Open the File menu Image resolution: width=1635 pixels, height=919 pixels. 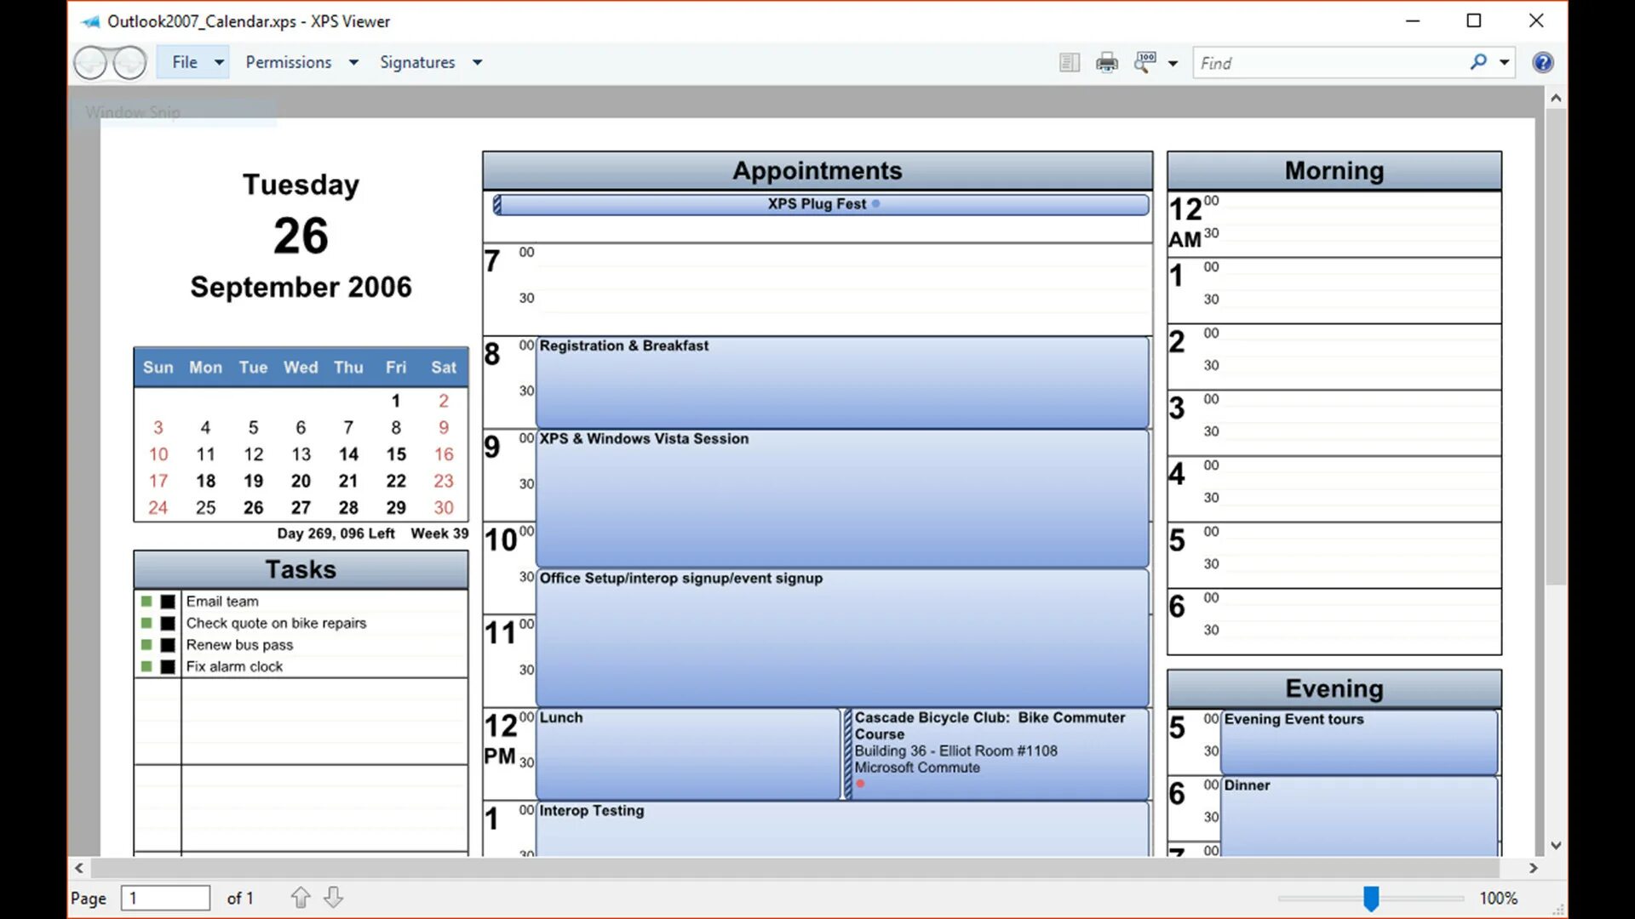point(185,62)
